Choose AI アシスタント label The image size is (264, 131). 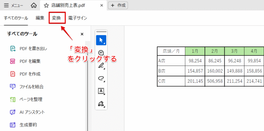click(x=32, y=112)
